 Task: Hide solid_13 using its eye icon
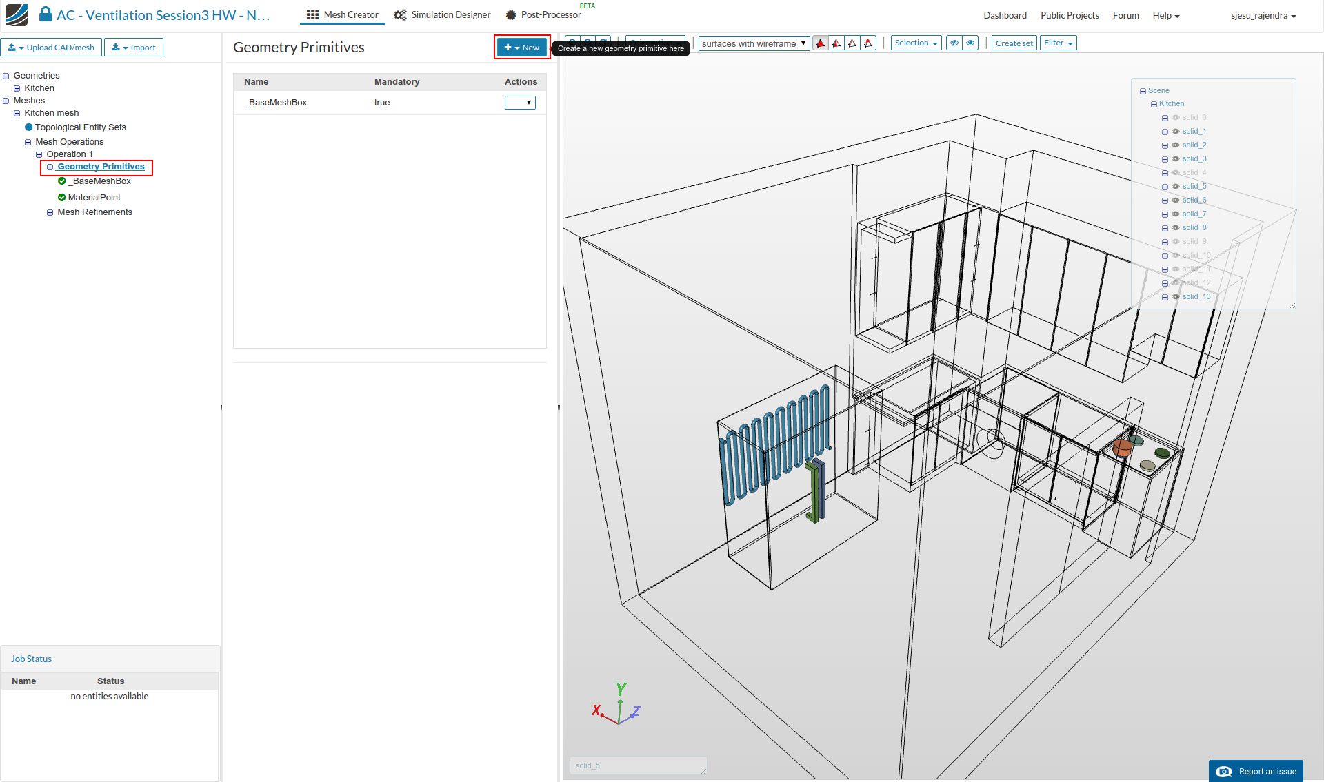1176,296
